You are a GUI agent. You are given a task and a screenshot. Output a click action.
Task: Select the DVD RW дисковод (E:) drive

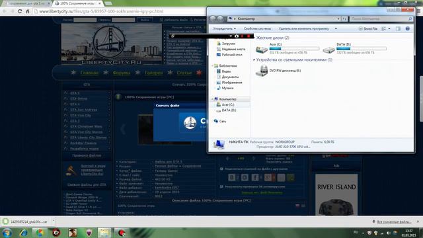(x=278, y=71)
